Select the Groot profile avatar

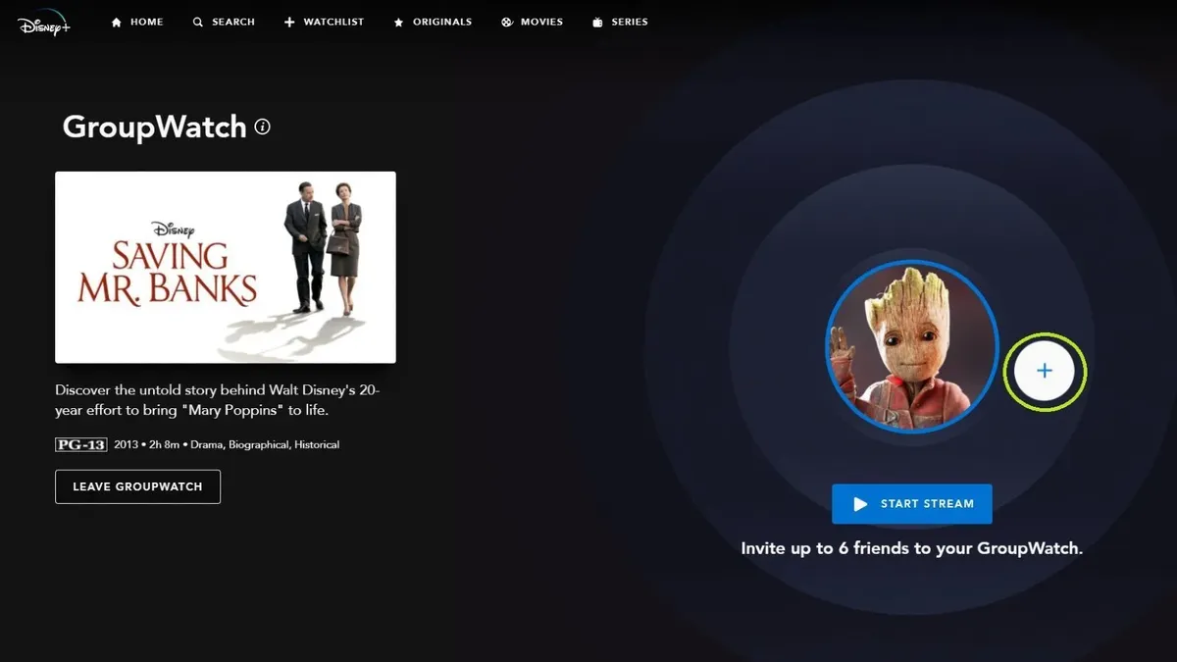pos(911,346)
